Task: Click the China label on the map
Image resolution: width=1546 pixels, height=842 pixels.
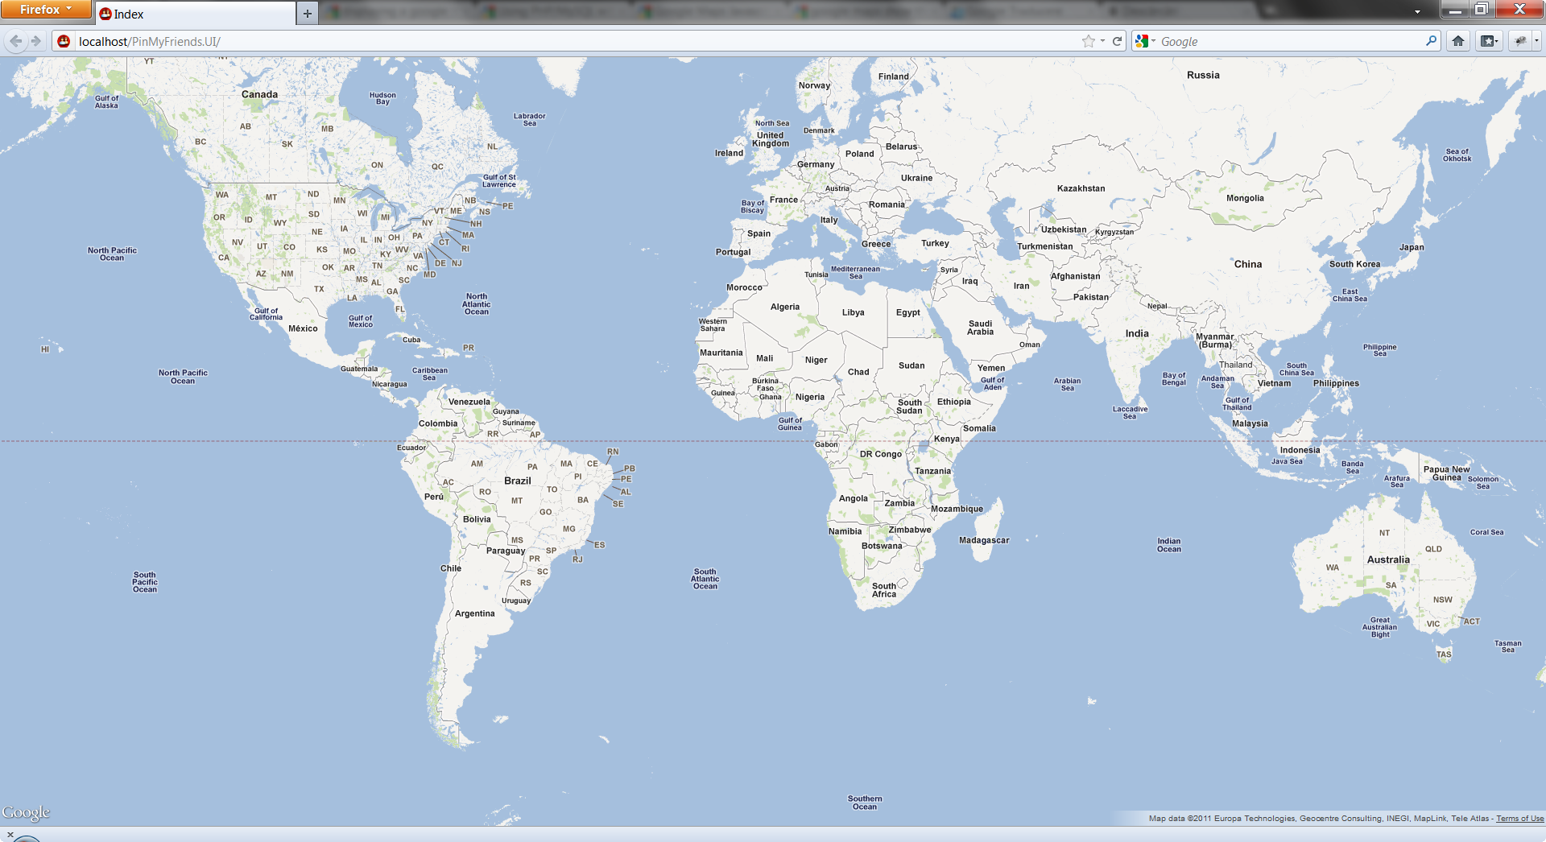Action: click(x=1248, y=264)
